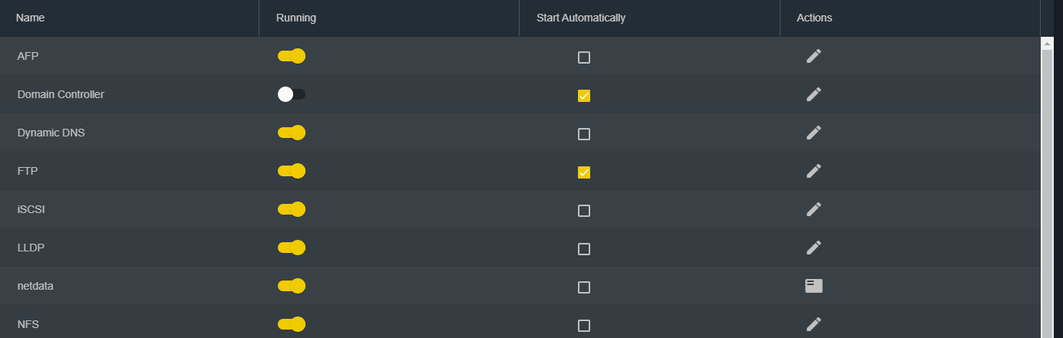
Task: Configure iSCSI via its edit icon
Action: point(814,209)
